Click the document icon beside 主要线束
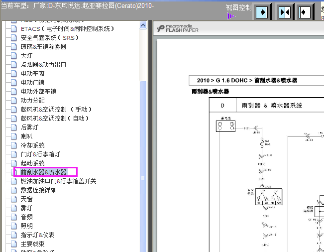The height and width of the screenshot is (252, 324). point(13,244)
